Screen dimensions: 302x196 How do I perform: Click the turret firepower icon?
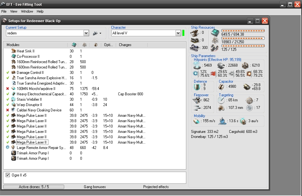197,100
